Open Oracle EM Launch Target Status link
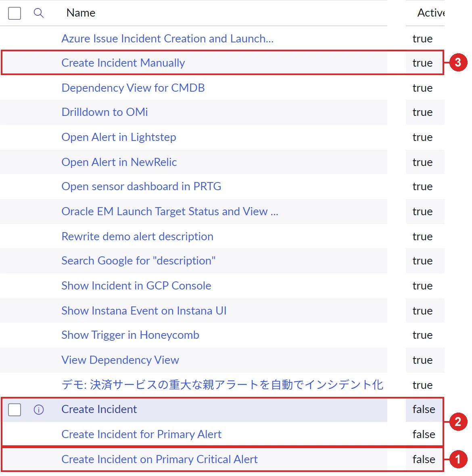This screenshot has width=472, height=476. coord(170,211)
